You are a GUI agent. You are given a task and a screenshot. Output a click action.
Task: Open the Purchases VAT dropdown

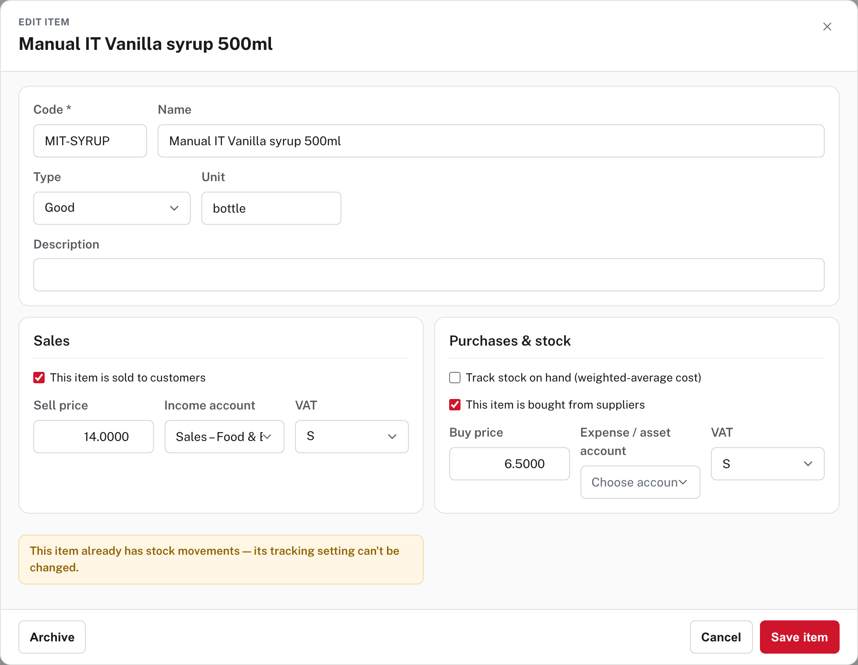767,464
